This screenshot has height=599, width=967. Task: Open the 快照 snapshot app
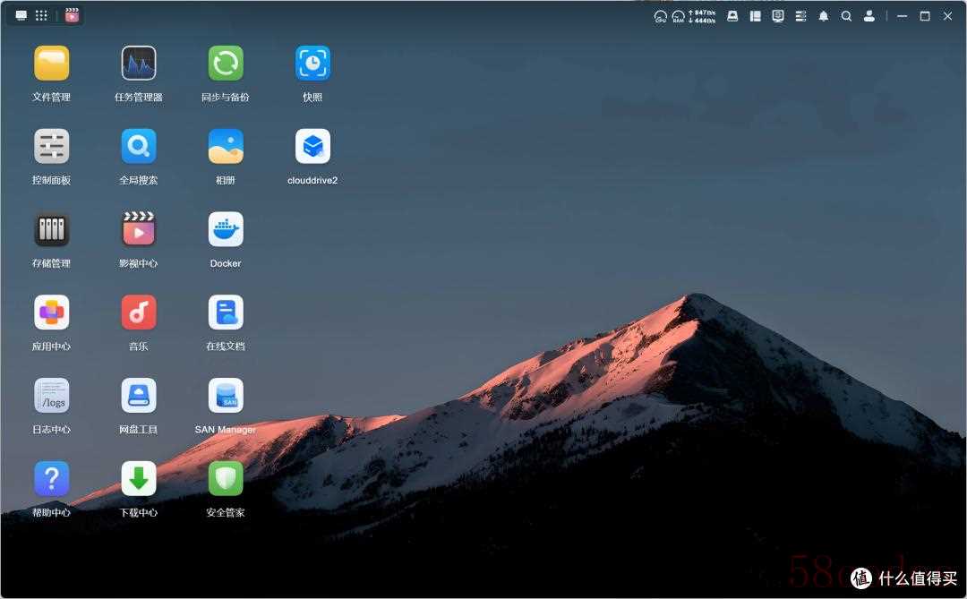click(312, 64)
